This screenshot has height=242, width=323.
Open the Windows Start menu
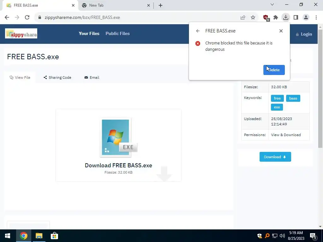(x=8, y=236)
